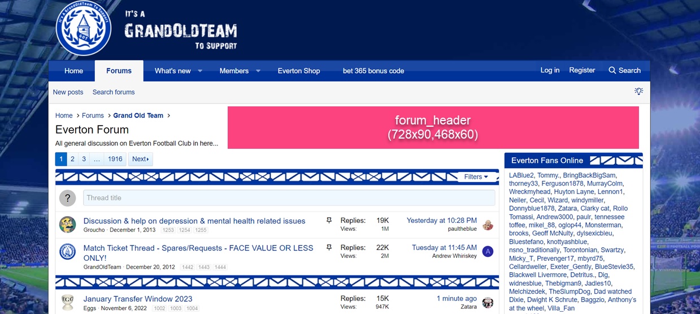Go to page 2
700x314 pixels.
tap(72, 159)
